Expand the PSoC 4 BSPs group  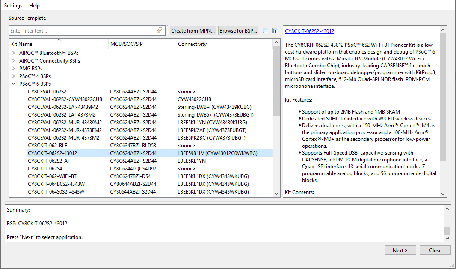14,76
